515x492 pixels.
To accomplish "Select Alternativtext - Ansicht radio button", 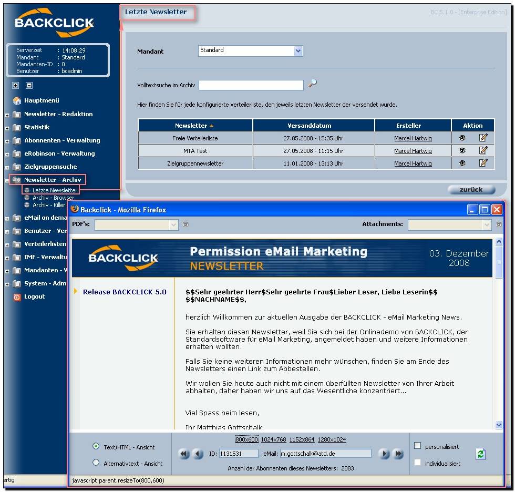I will click(x=96, y=463).
